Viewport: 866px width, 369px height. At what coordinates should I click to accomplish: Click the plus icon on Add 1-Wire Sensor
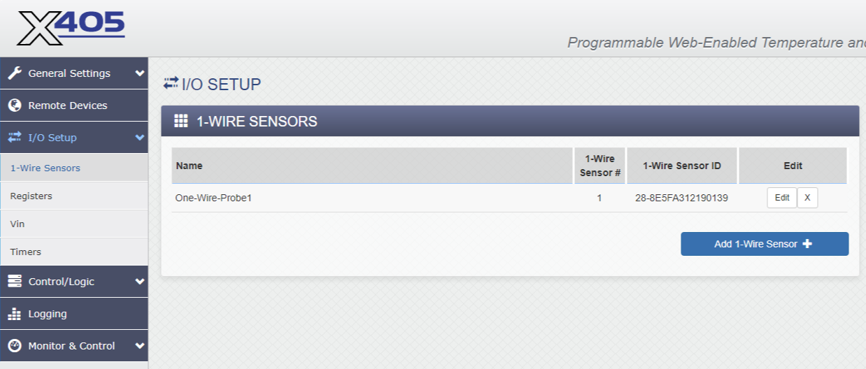(807, 244)
